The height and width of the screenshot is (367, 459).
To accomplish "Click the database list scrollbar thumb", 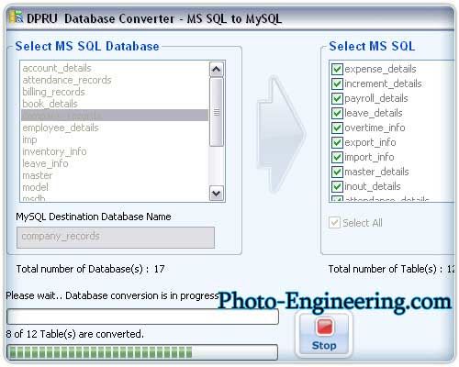I will (x=217, y=112).
